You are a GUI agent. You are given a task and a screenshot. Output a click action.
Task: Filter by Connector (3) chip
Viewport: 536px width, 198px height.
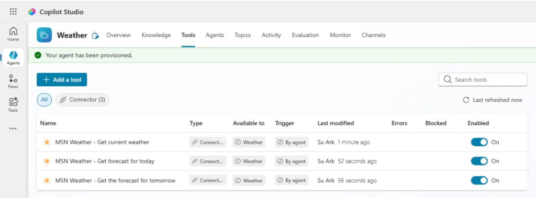click(82, 100)
